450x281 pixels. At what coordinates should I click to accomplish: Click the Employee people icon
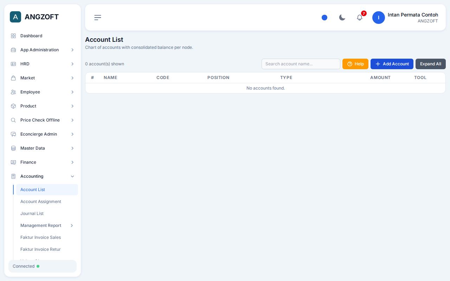coord(13,92)
